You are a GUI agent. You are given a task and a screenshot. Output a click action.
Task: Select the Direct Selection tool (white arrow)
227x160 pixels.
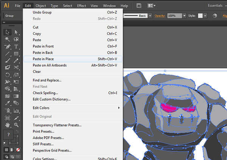[x=16, y=32]
